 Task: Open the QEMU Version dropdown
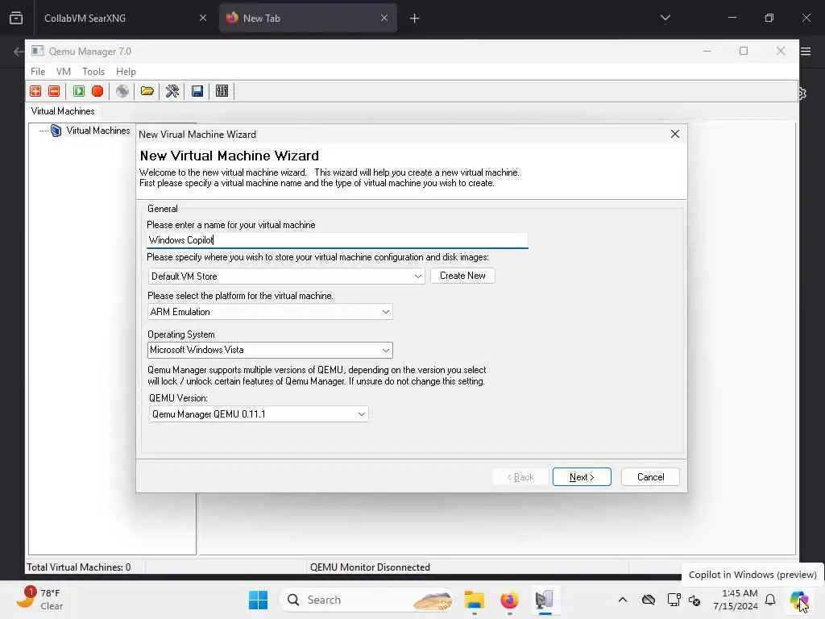click(x=258, y=414)
